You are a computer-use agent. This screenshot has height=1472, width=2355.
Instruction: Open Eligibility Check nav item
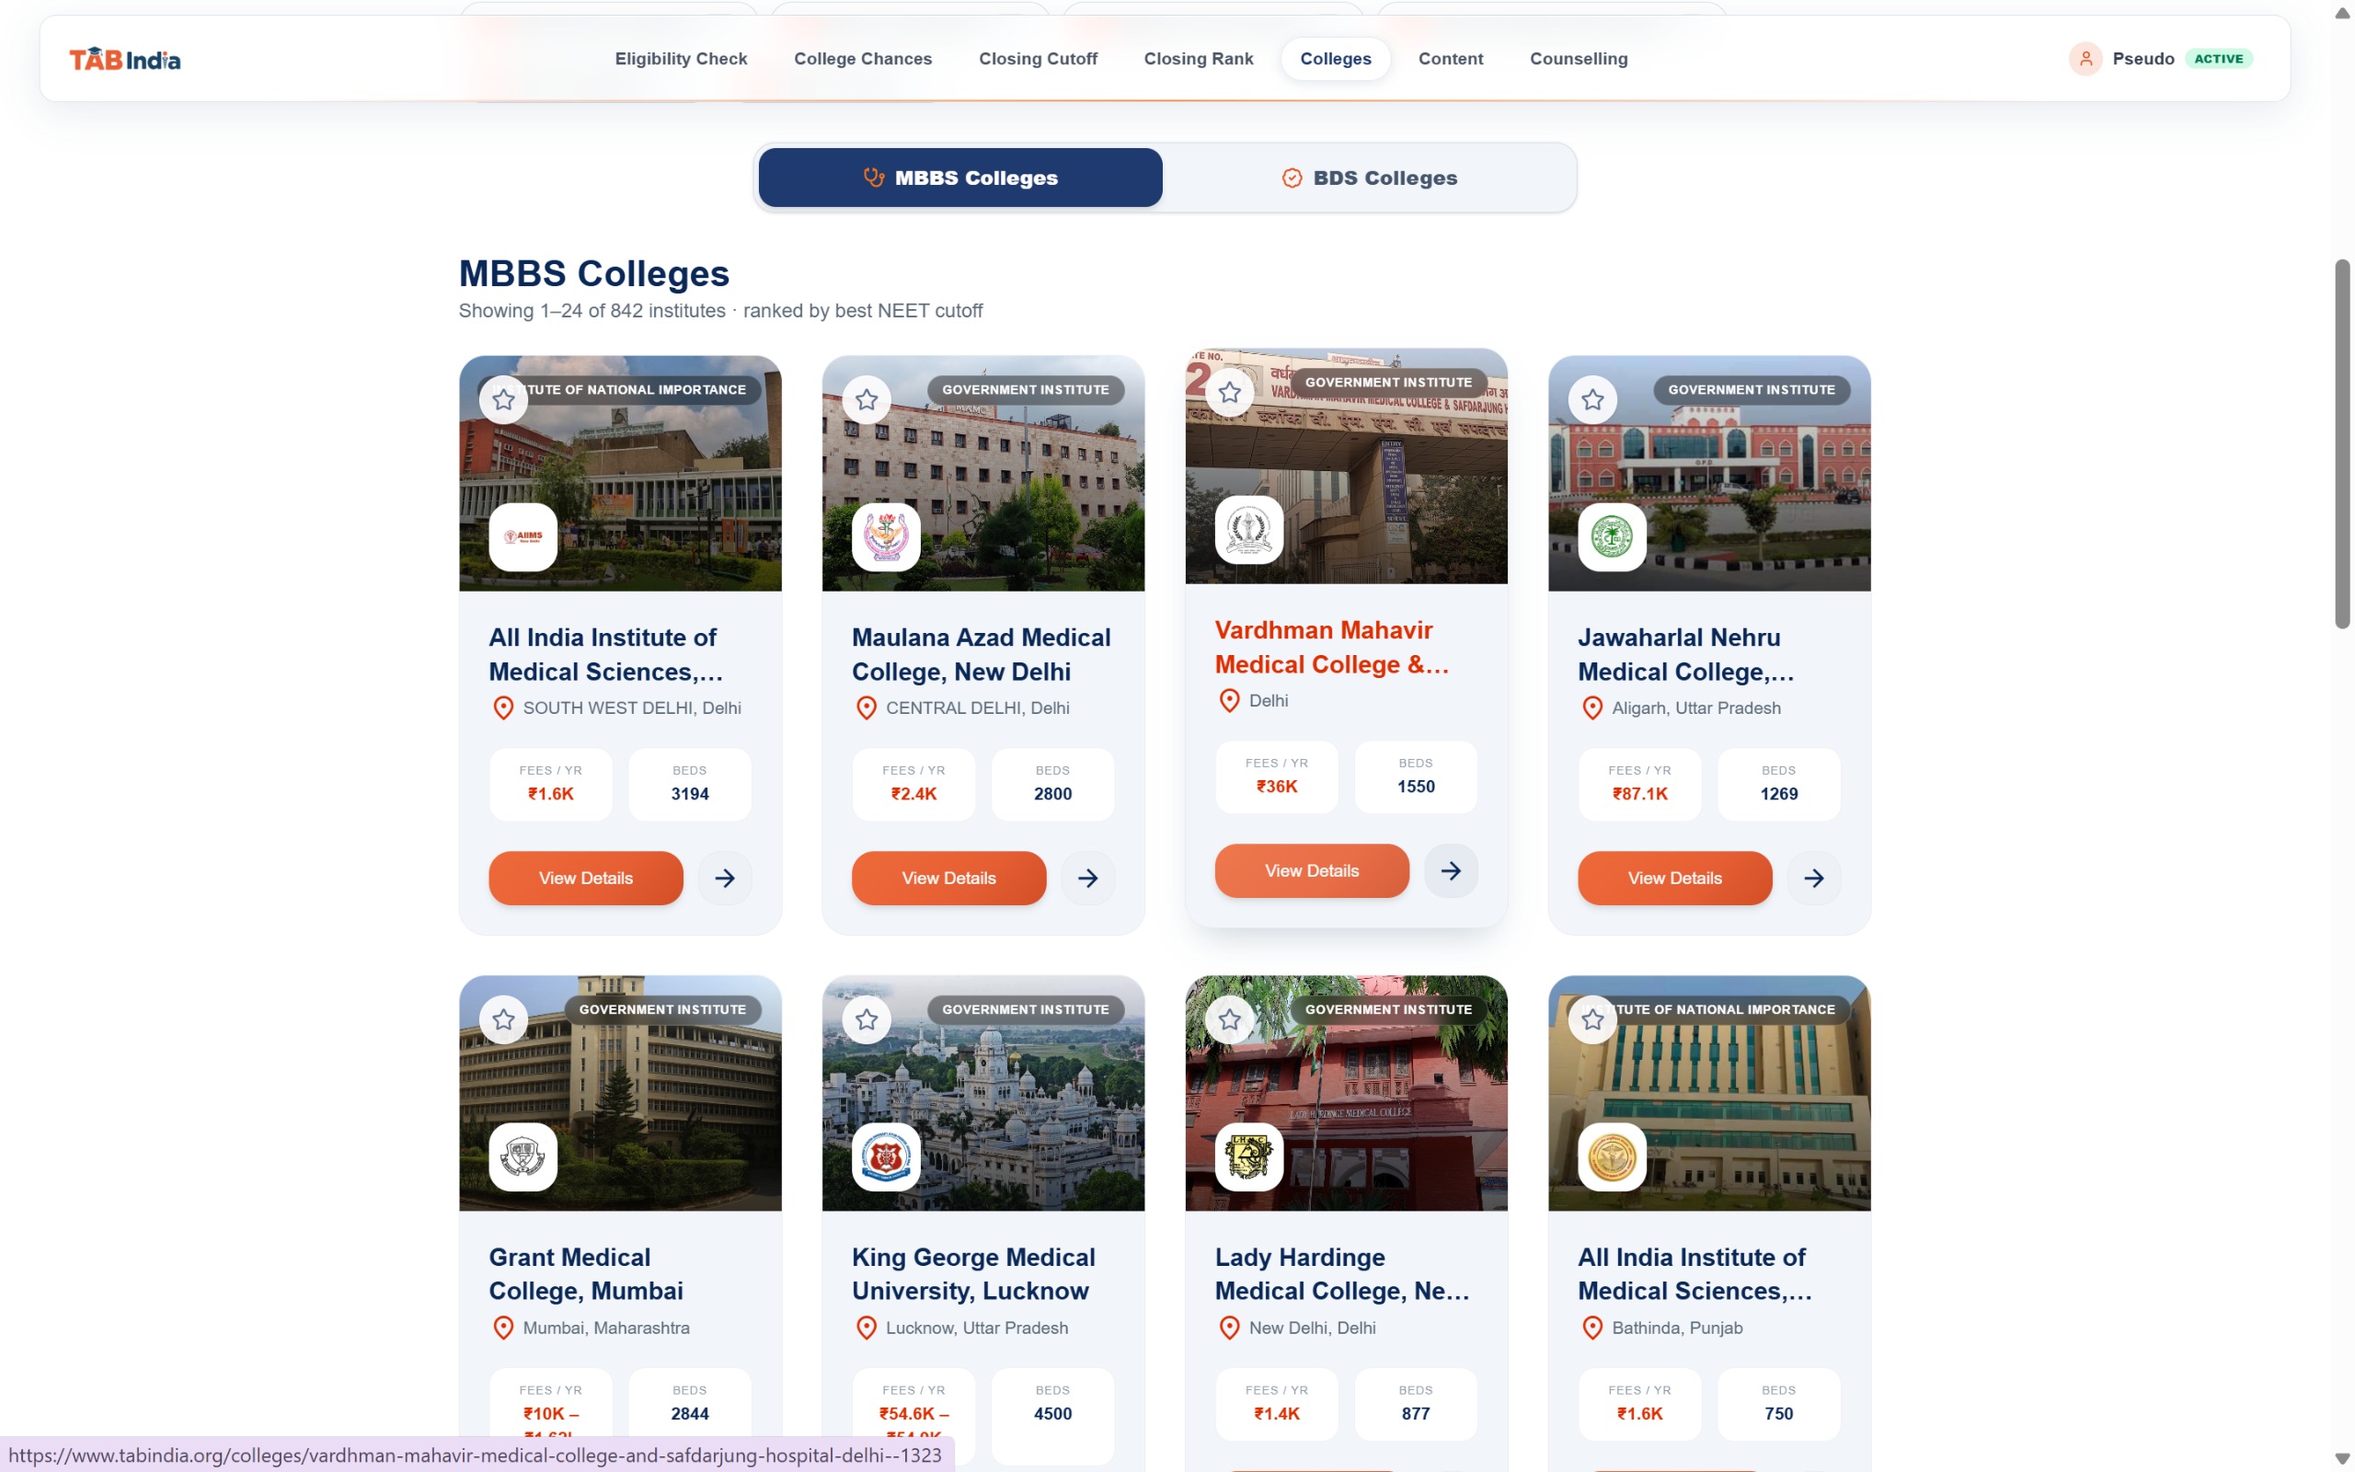point(681,58)
